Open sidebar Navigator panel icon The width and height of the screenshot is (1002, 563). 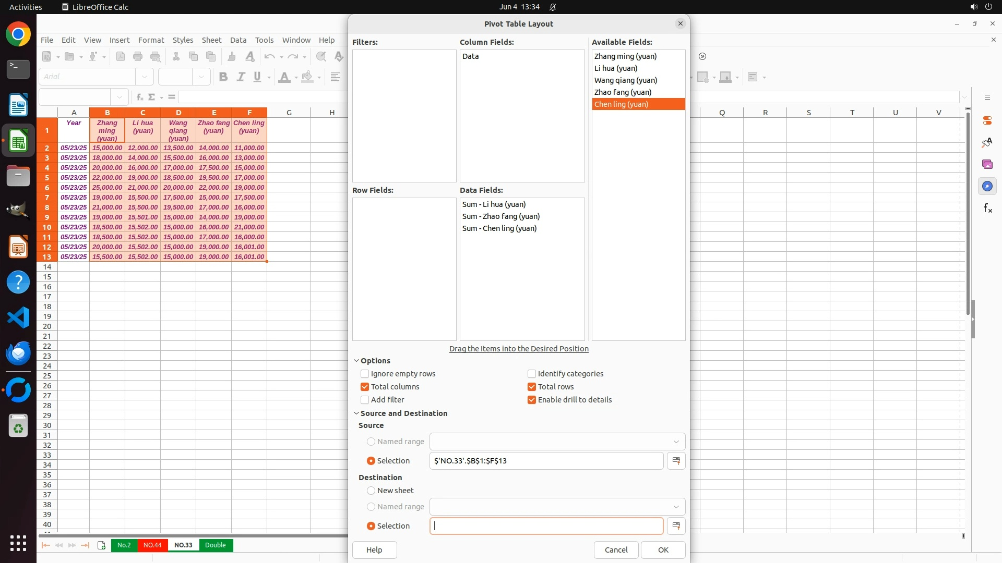[x=987, y=187]
